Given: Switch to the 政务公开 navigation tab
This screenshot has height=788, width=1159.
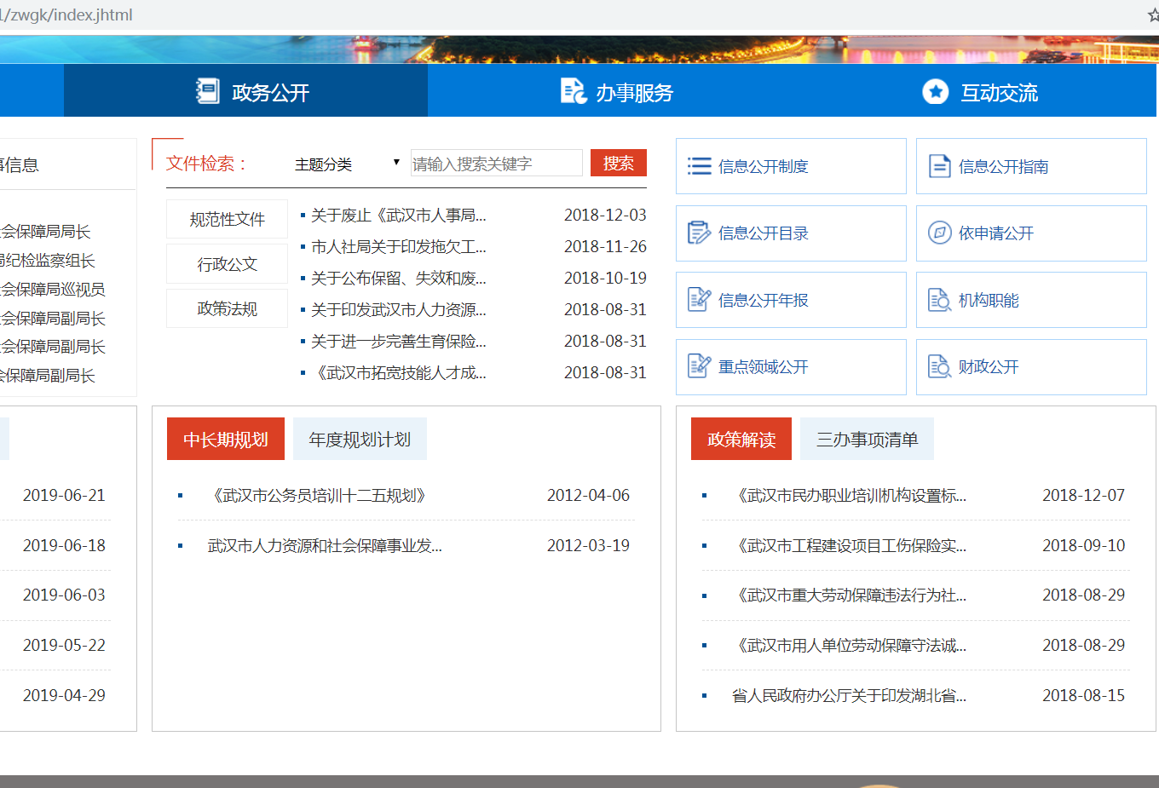Looking at the screenshot, I should coord(253,92).
